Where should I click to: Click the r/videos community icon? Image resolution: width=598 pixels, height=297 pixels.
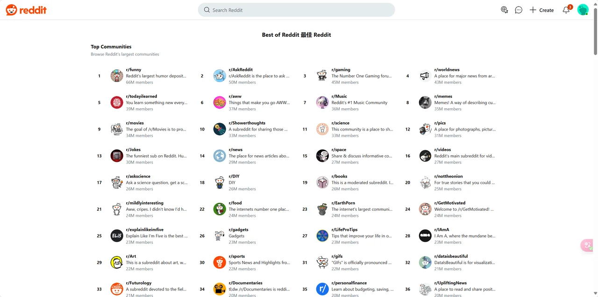tap(425, 156)
